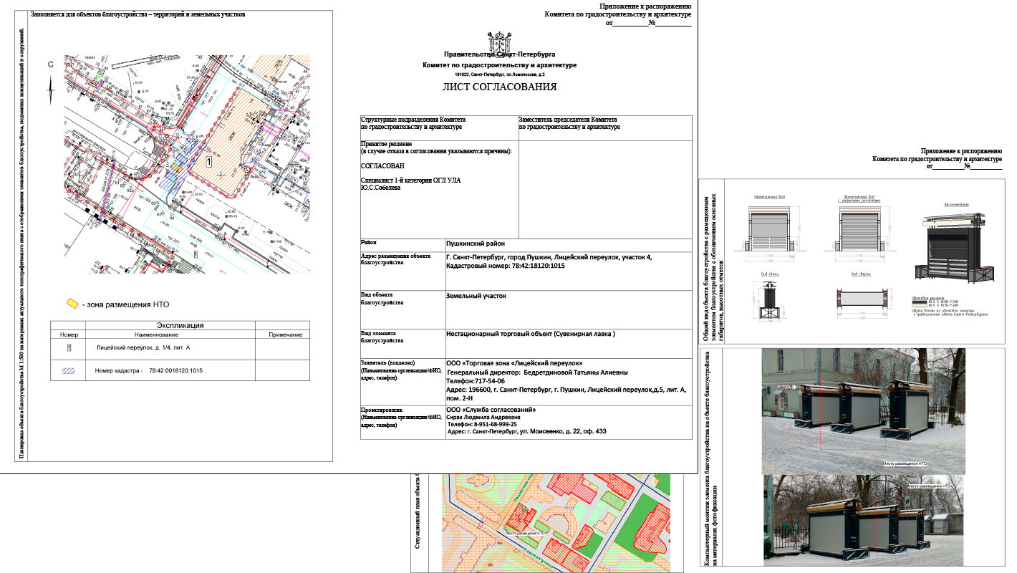
Task: Click the boxed number 1 in Экспликация table
Action: (69, 347)
